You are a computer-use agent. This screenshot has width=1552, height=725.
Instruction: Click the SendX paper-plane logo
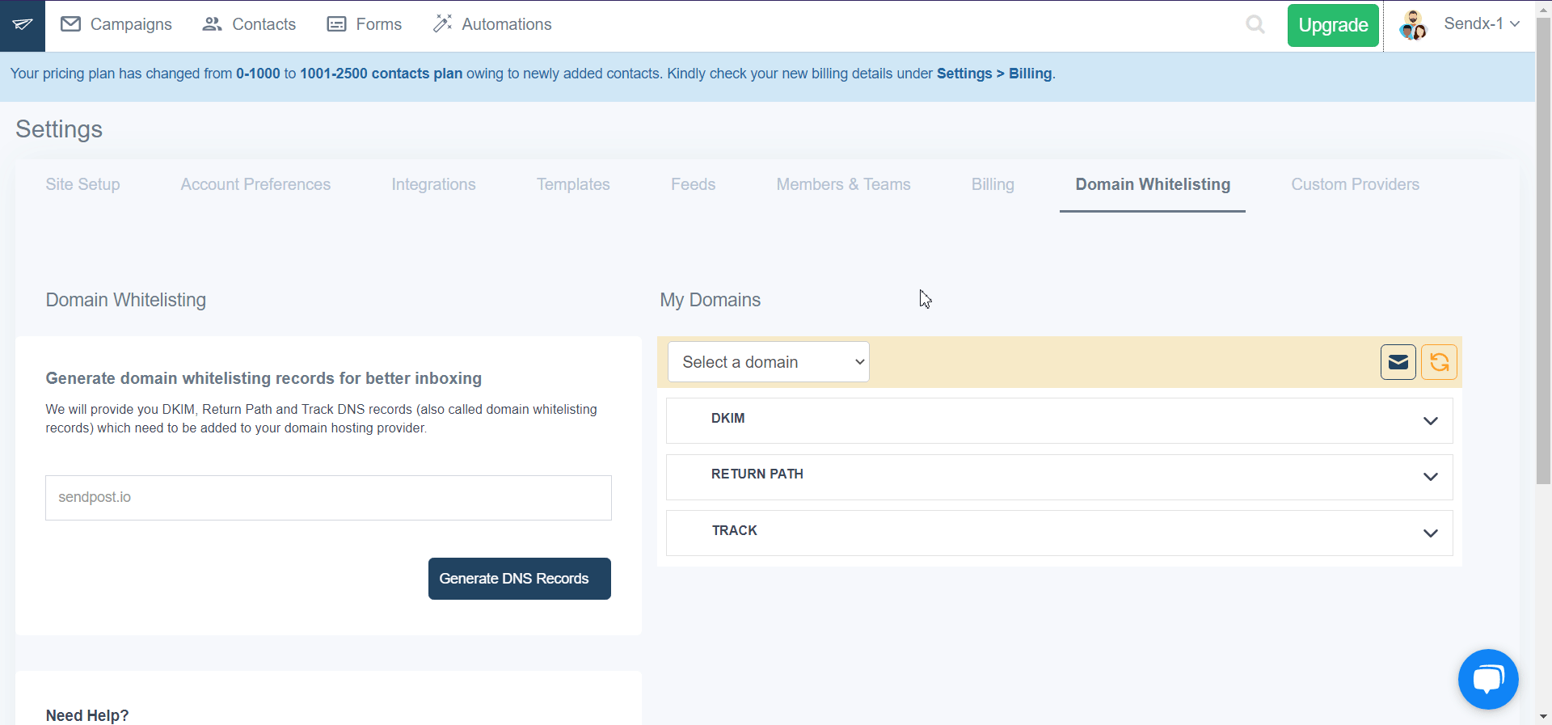(x=23, y=25)
